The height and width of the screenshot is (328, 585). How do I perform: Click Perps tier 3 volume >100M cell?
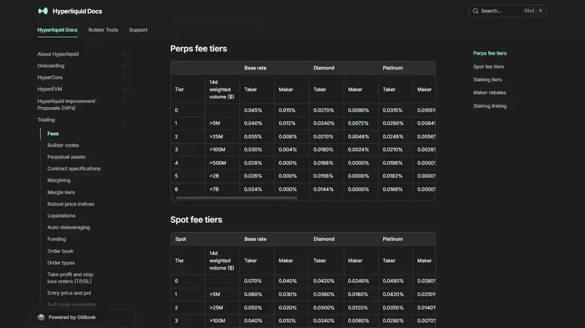pos(217,150)
